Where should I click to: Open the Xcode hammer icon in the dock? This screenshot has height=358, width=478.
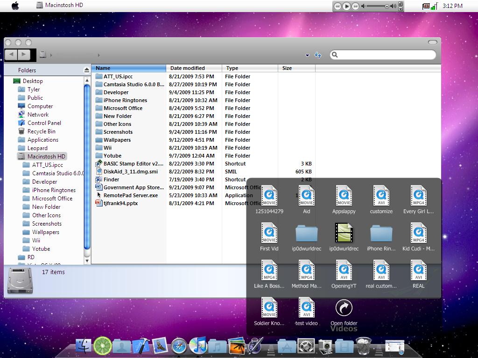tap(141, 346)
